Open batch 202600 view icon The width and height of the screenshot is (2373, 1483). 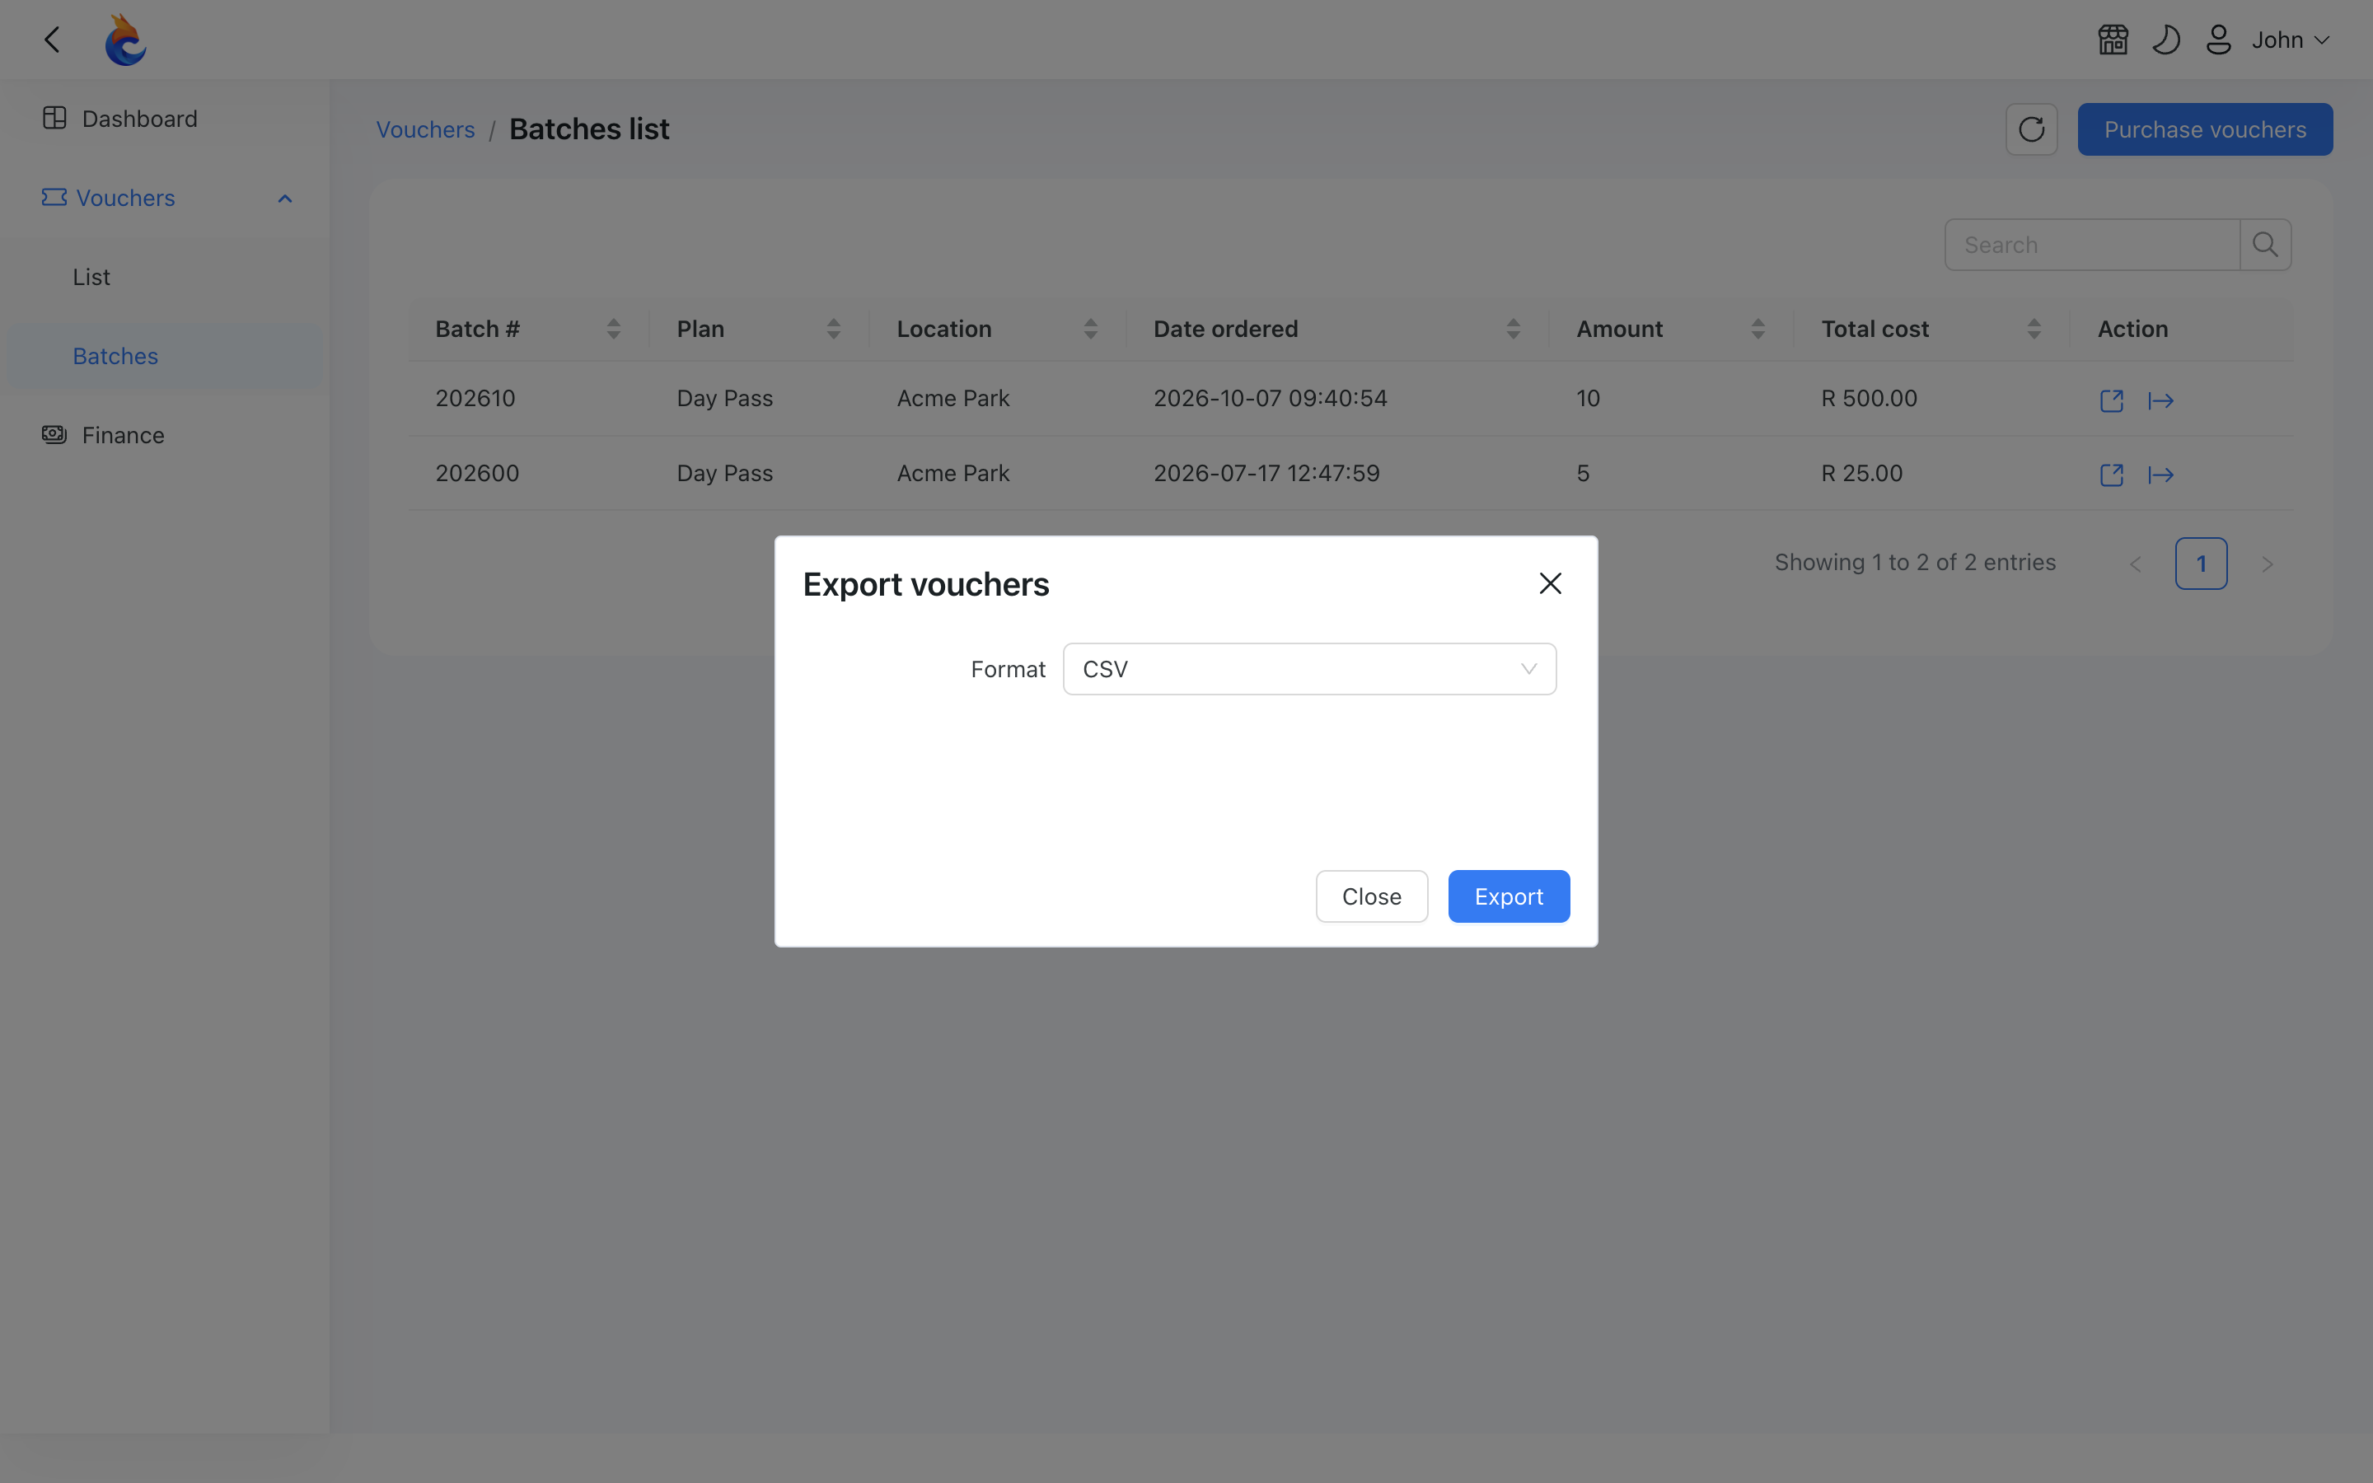2112,475
